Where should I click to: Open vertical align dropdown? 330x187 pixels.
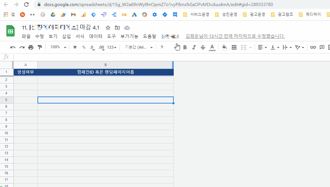[275, 47]
